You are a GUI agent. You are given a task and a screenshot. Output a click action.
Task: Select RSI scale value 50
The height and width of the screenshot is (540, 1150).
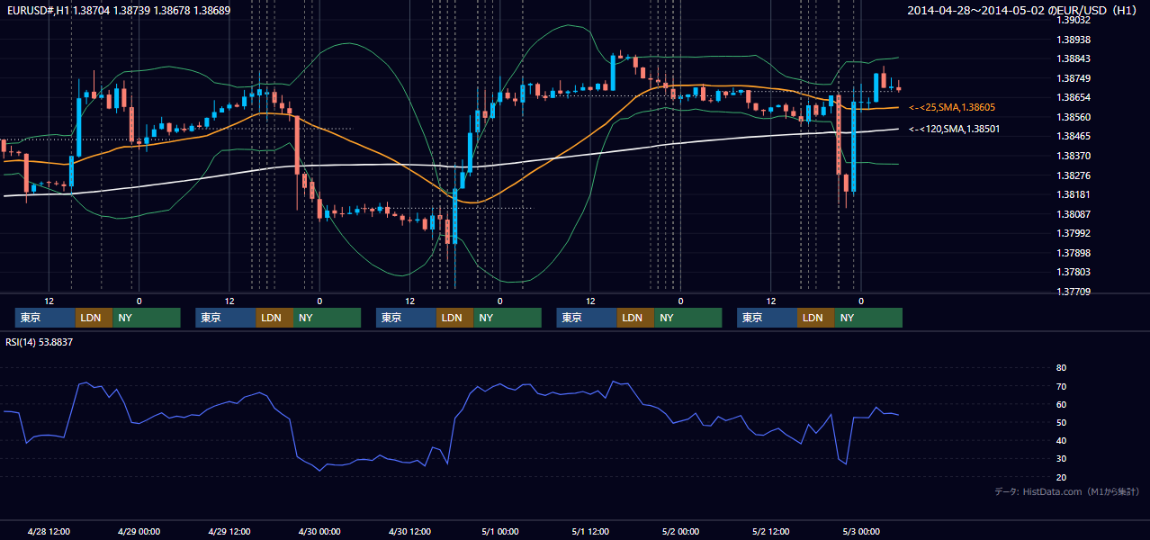(1061, 422)
